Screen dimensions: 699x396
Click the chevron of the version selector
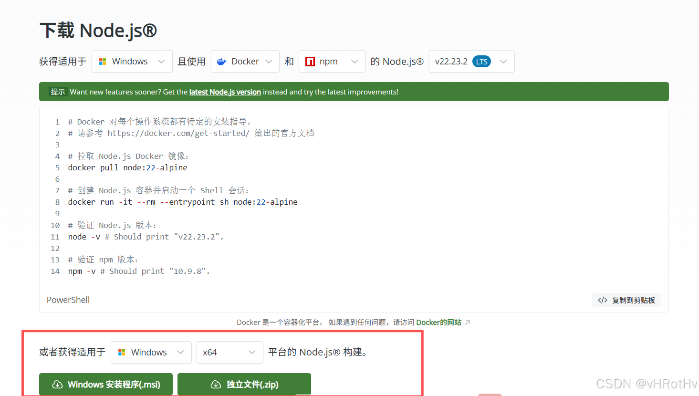(x=503, y=62)
